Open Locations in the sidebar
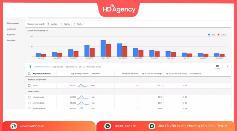 [x=11, y=40]
